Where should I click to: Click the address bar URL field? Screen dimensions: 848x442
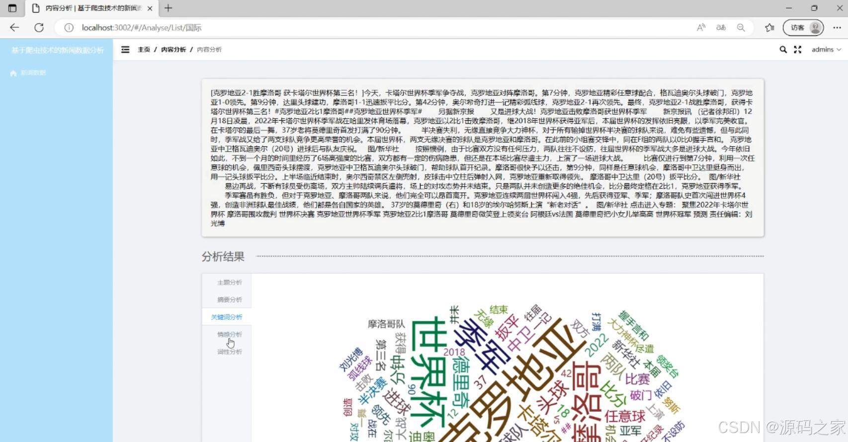[378, 28]
